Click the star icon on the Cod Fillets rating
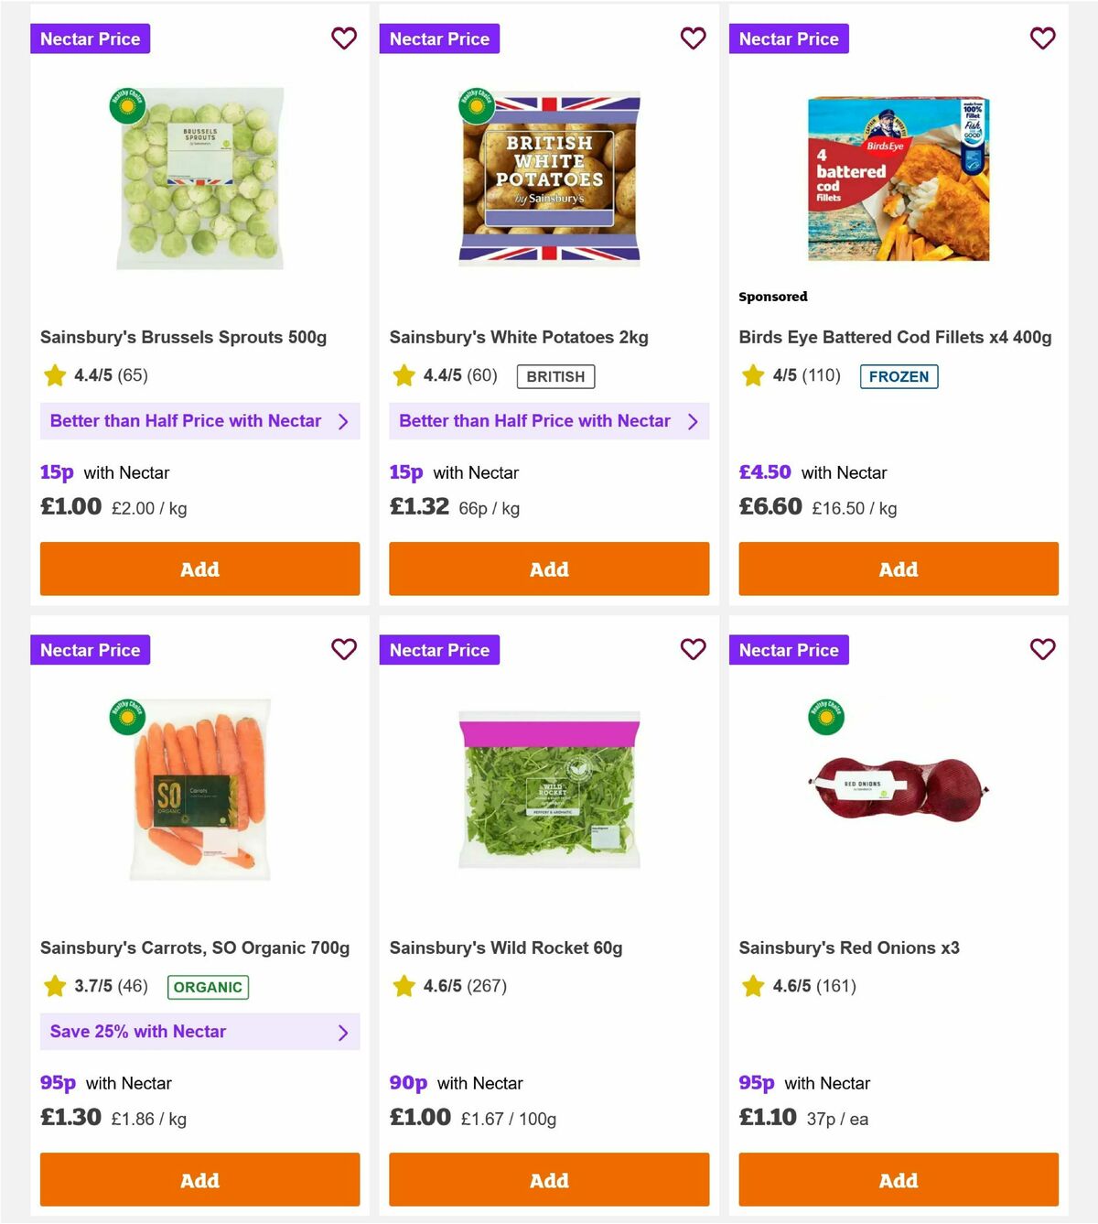 tap(753, 374)
